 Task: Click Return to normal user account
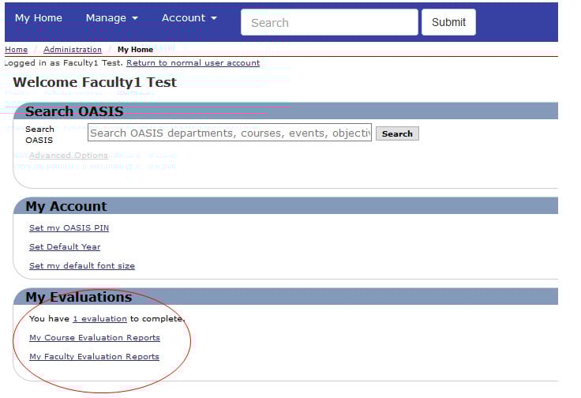click(193, 63)
